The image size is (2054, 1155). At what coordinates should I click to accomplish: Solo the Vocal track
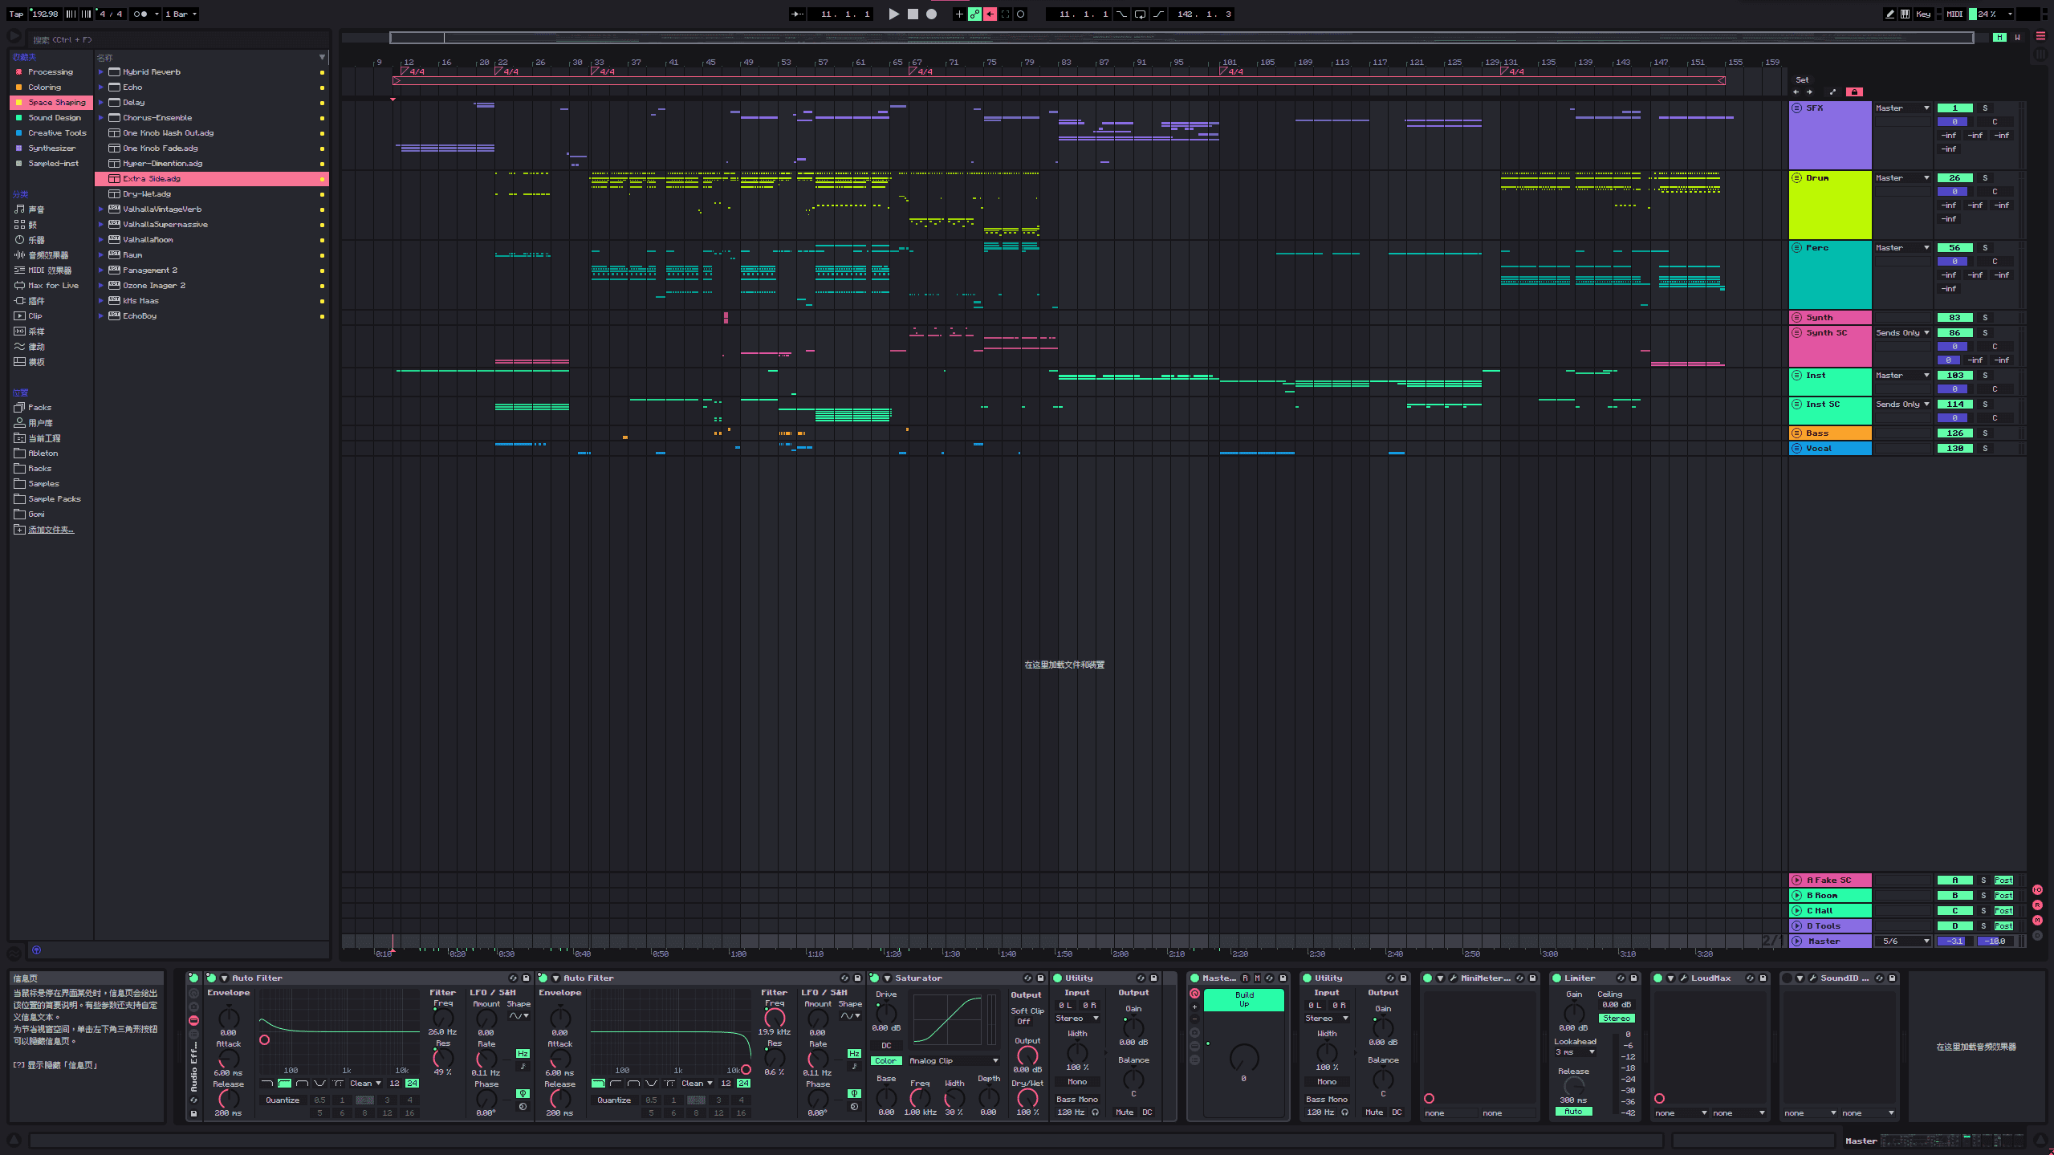point(1985,449)
